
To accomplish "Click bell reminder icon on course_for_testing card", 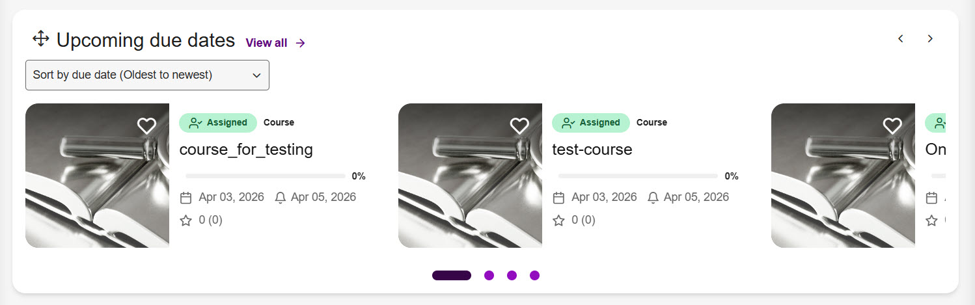I will coord(281,198).
